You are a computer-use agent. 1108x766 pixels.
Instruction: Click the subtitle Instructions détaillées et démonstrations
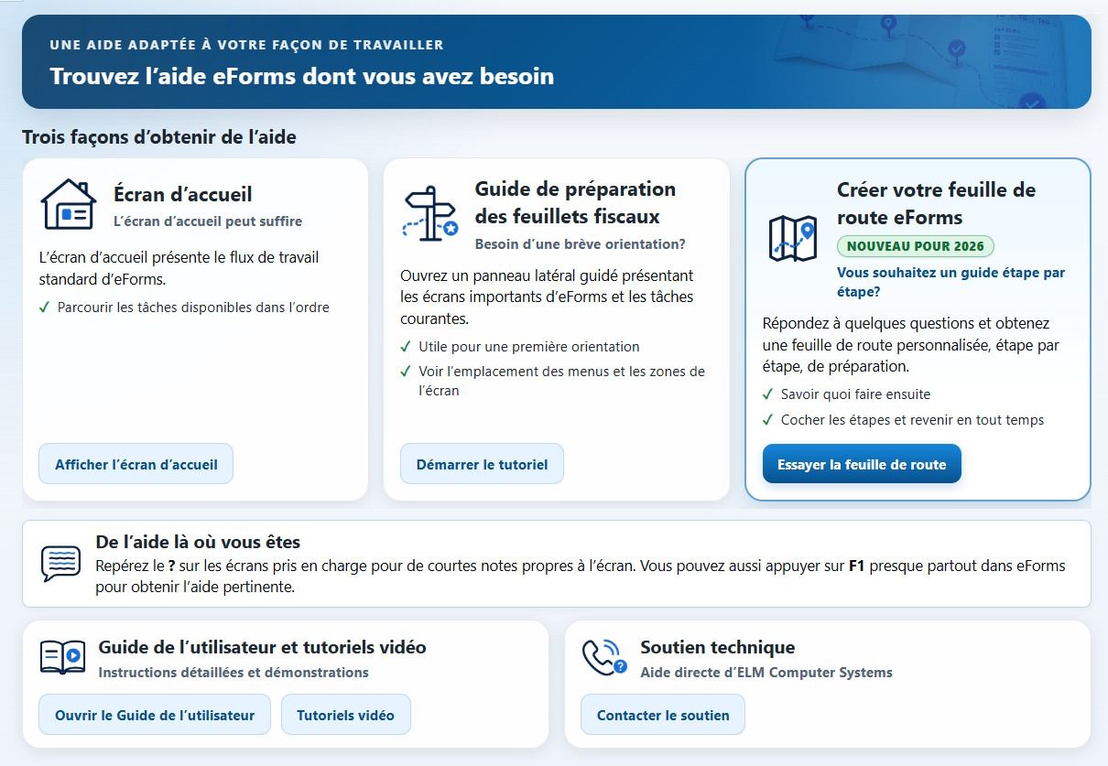pyautogui.click(x=234, y=673)
